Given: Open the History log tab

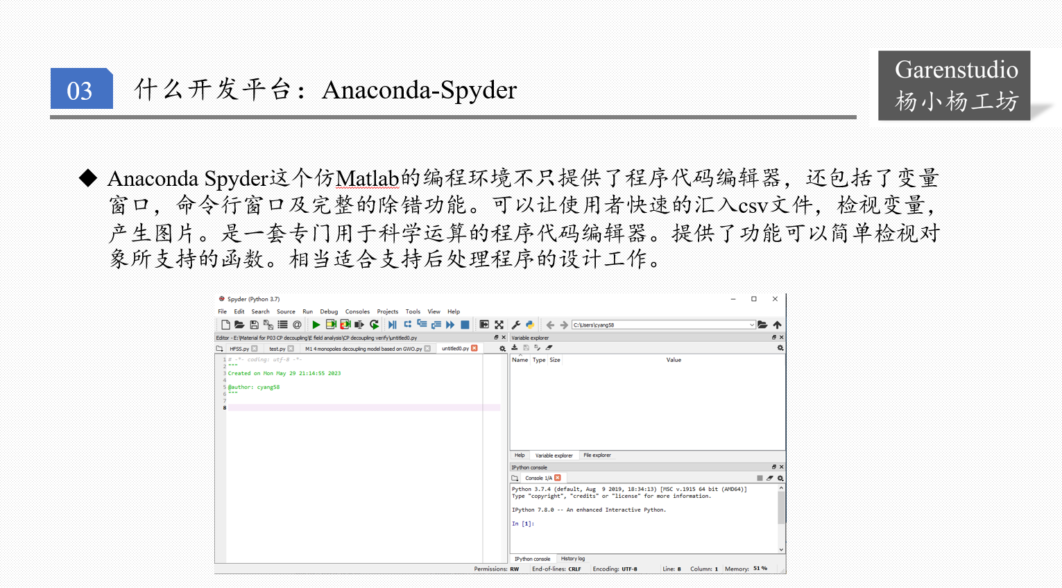Looking at the screenshot, I should pos(573,559).
